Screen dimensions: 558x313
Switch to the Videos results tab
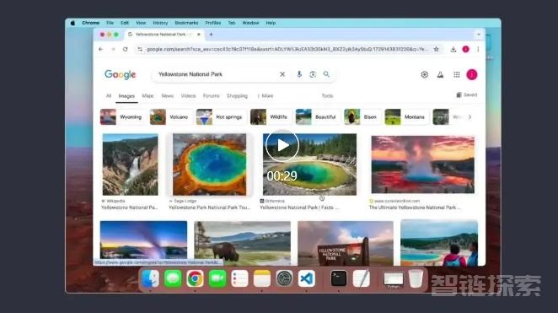click(x=188, y=96)
